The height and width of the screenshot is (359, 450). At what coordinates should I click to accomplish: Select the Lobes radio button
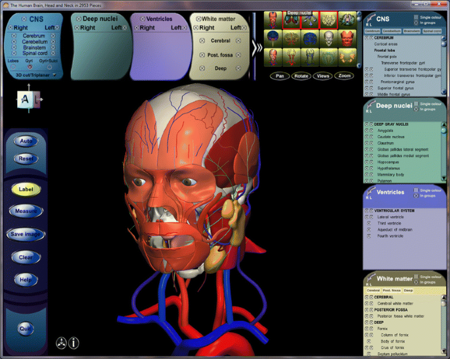(13, 66)
